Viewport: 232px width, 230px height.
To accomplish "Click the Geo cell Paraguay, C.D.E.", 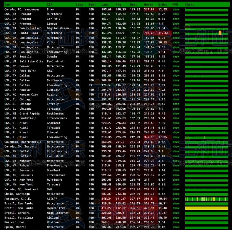I will (x=18, y=199).
